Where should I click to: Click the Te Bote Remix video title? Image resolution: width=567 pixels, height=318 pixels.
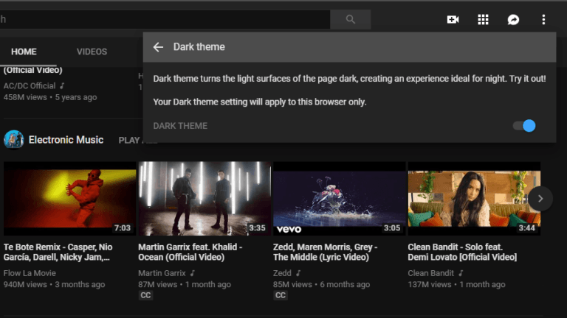click(58, 252)
